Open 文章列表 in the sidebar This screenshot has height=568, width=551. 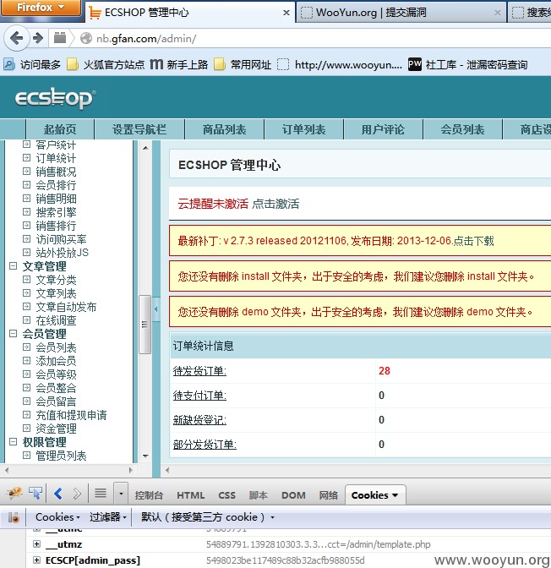point(56,293)
